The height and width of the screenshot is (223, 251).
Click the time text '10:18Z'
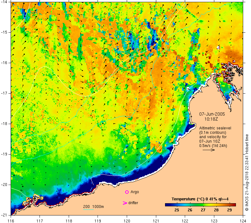[211, 119]
